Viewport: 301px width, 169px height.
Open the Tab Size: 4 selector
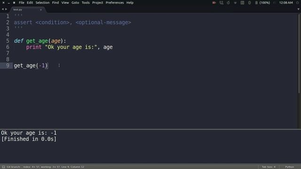pyautogui.click(x=269, y=167)
